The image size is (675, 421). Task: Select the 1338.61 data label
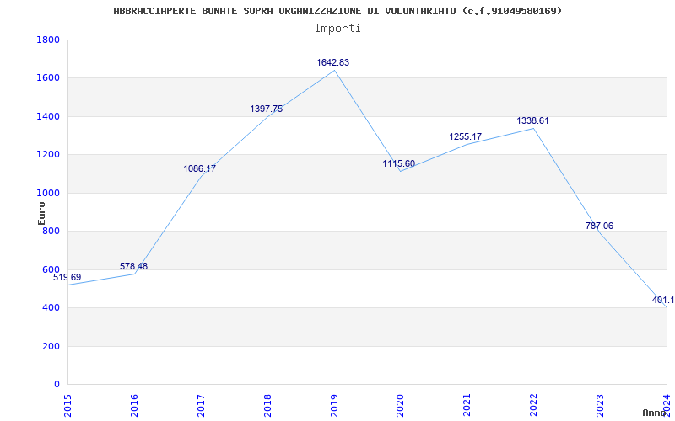(532, 120)
